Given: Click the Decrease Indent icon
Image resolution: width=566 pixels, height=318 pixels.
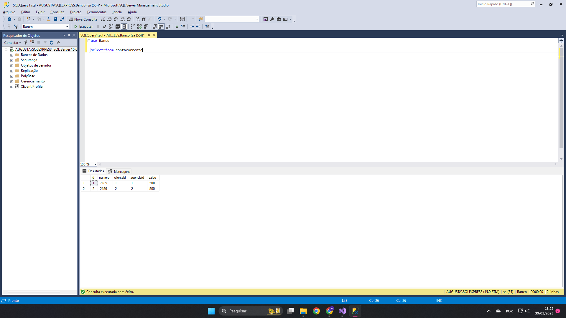Looking at the screenshot, I should (192, 26).
